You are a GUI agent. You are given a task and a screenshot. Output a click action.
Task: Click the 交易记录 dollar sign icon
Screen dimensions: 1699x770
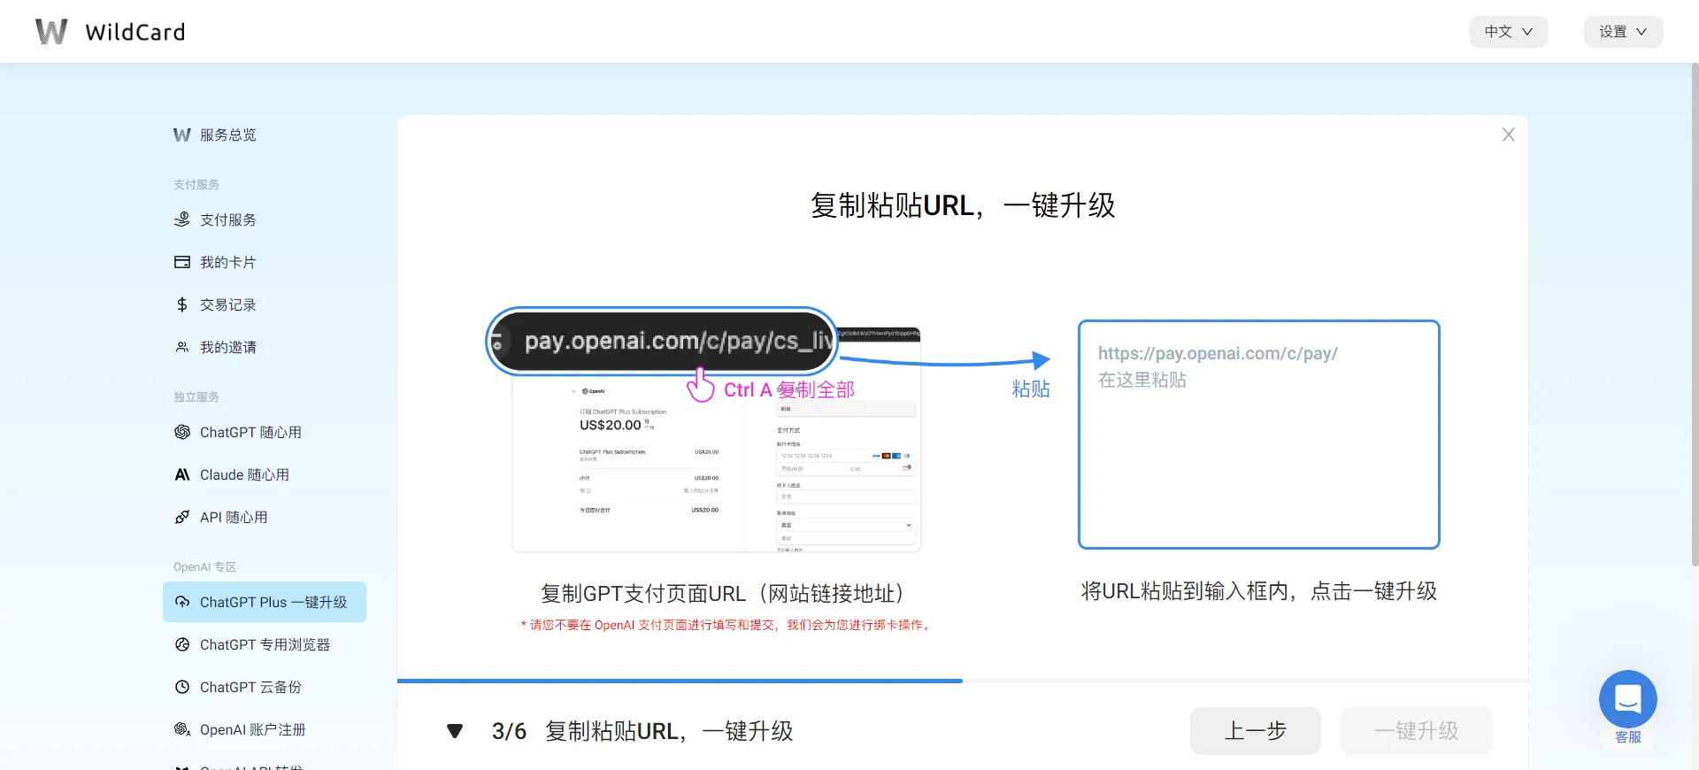tap(182, 304)
